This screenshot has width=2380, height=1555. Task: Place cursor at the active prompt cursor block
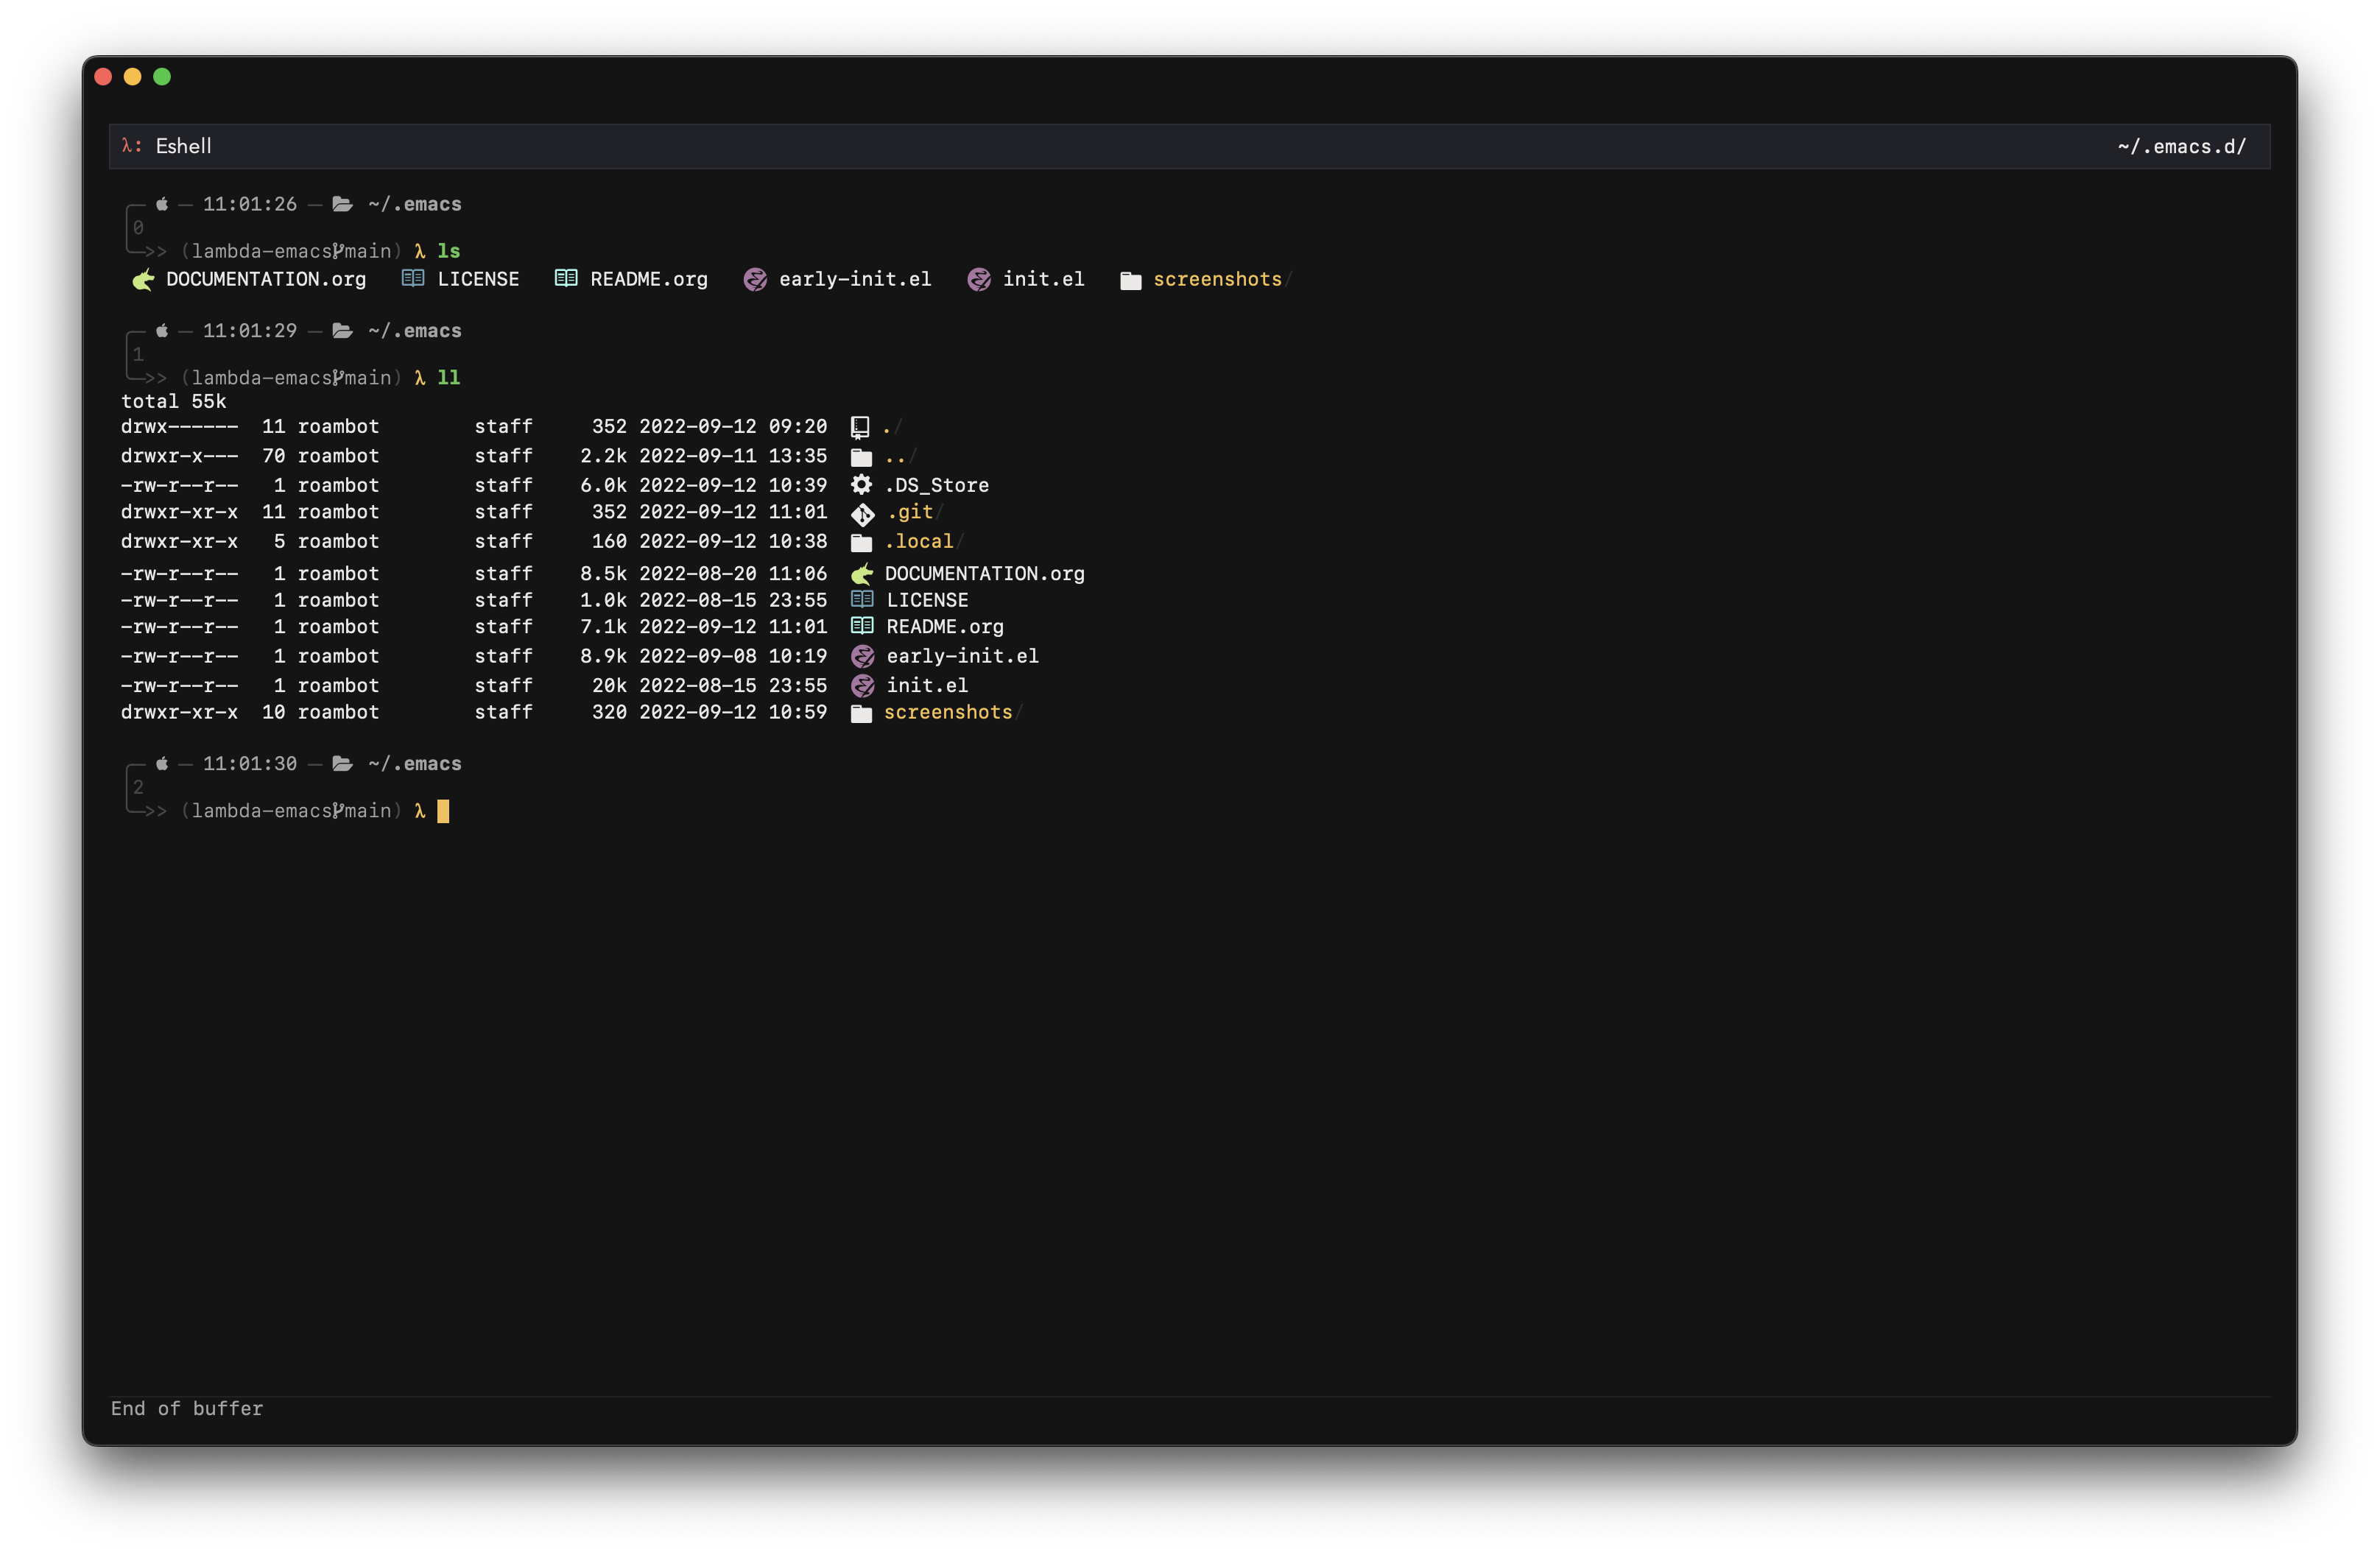point(443,811)
